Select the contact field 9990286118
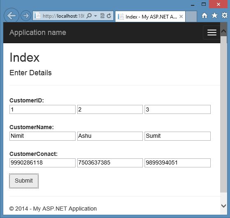 (42, 163)
